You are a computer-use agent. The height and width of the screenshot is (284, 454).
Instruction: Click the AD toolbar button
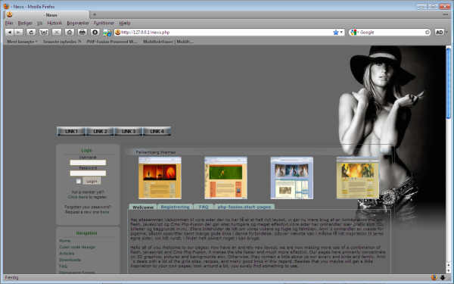(x=439, y=32)
